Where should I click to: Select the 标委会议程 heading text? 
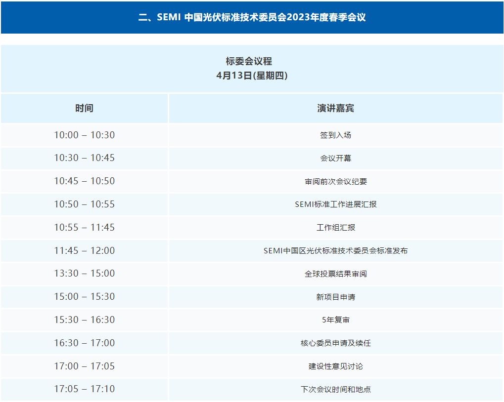[x=249, y=61]
